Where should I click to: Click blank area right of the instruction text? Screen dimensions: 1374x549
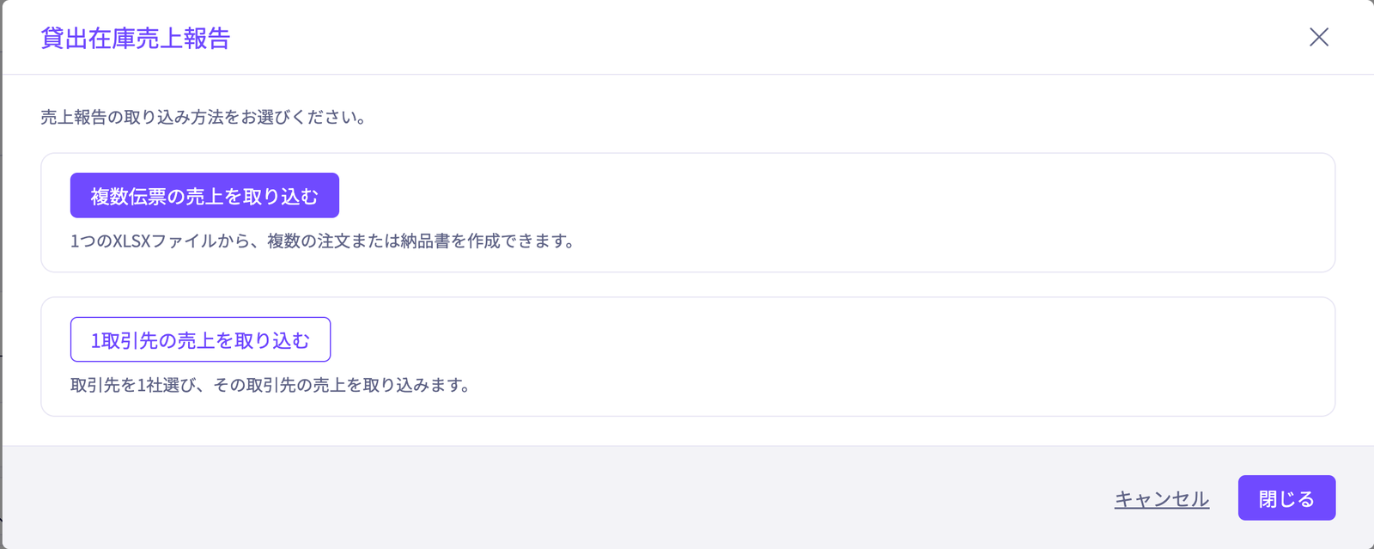coord(850,117)
